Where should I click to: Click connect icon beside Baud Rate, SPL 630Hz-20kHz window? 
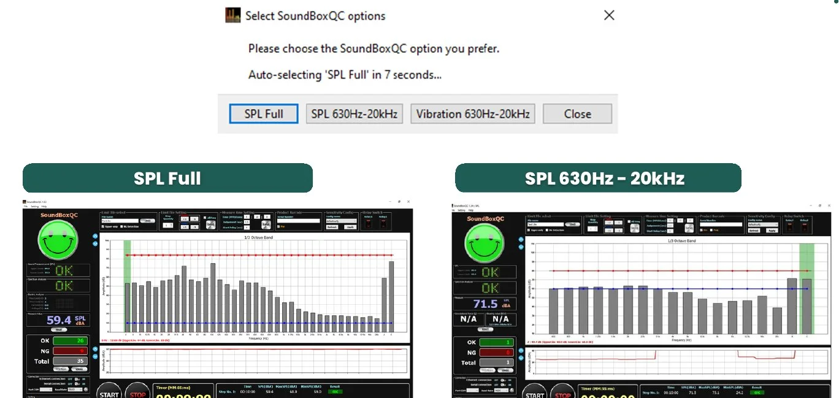click(512, 390)
